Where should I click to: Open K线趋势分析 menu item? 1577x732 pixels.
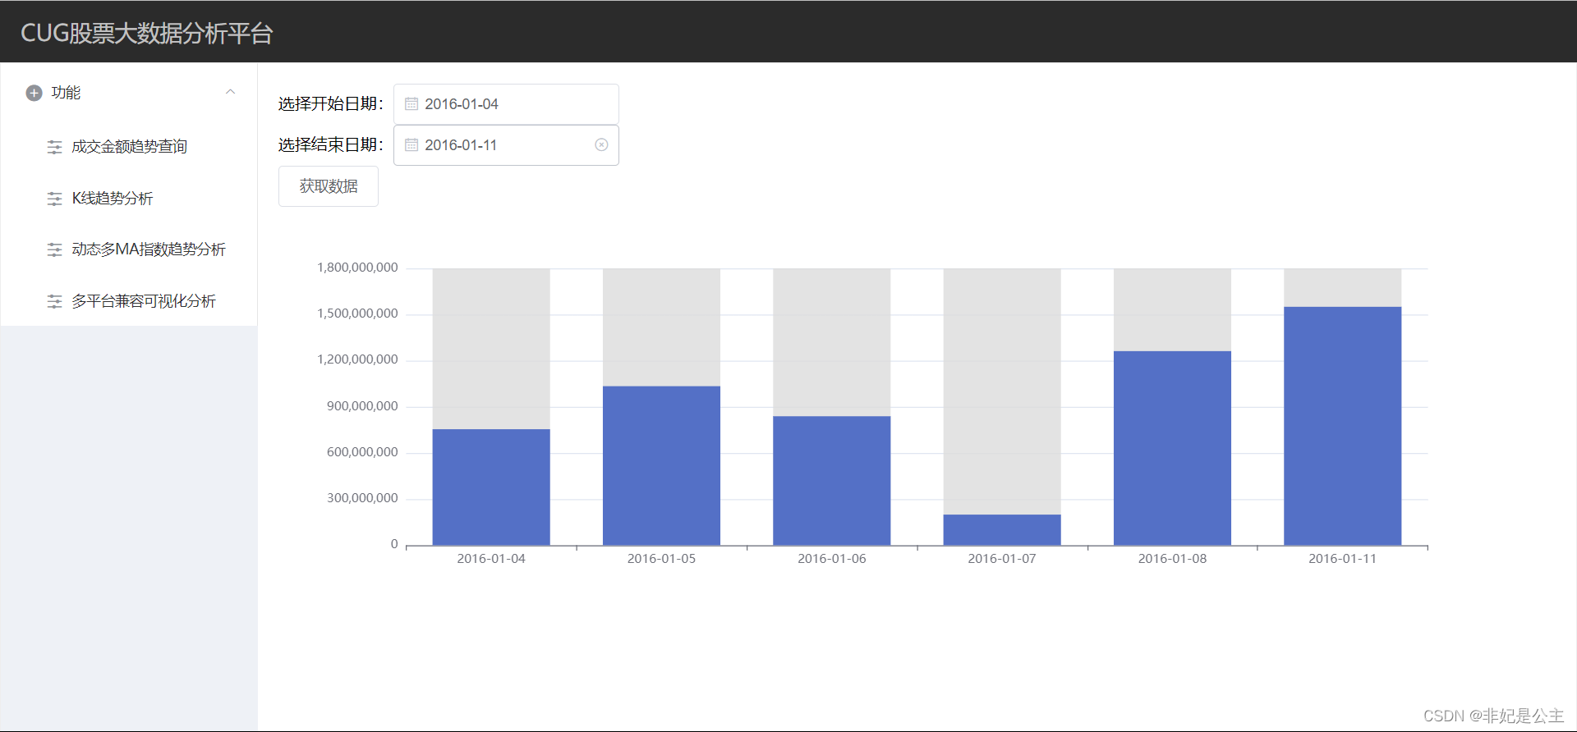pyautogui.click(x=129, y=199)
